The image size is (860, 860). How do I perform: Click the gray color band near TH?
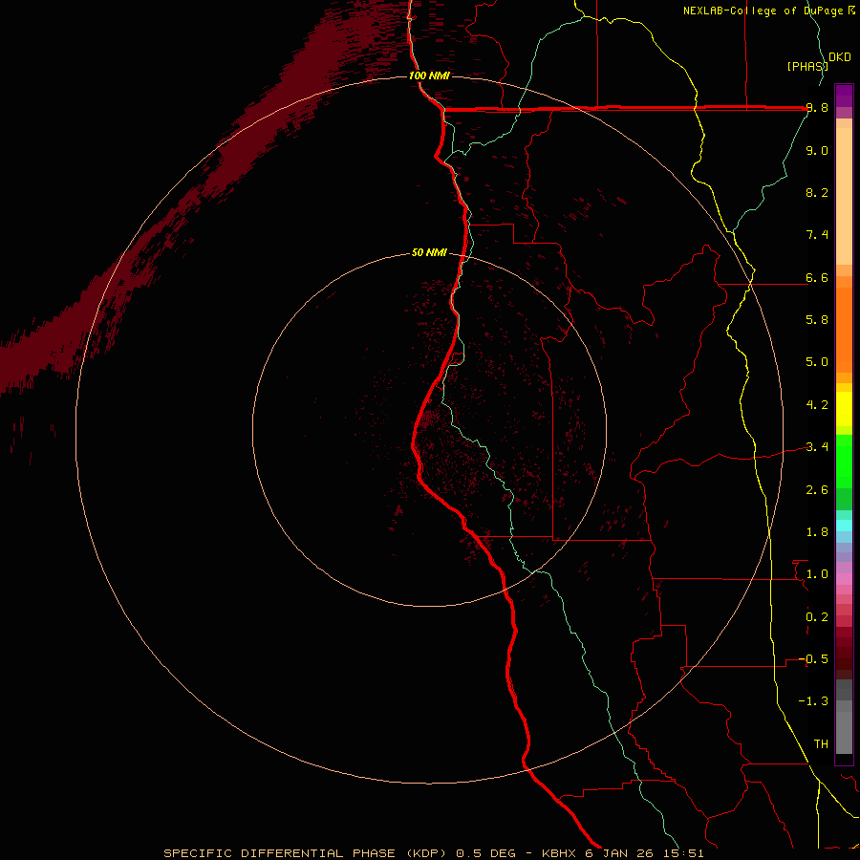[x=844, y=733]
